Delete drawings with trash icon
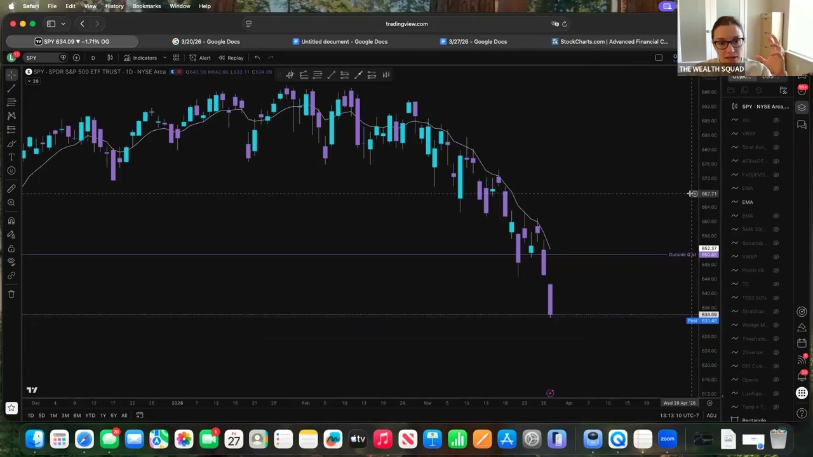Image resolution: width=813 pixels, height=457 pixels. [x=11, y=294]
